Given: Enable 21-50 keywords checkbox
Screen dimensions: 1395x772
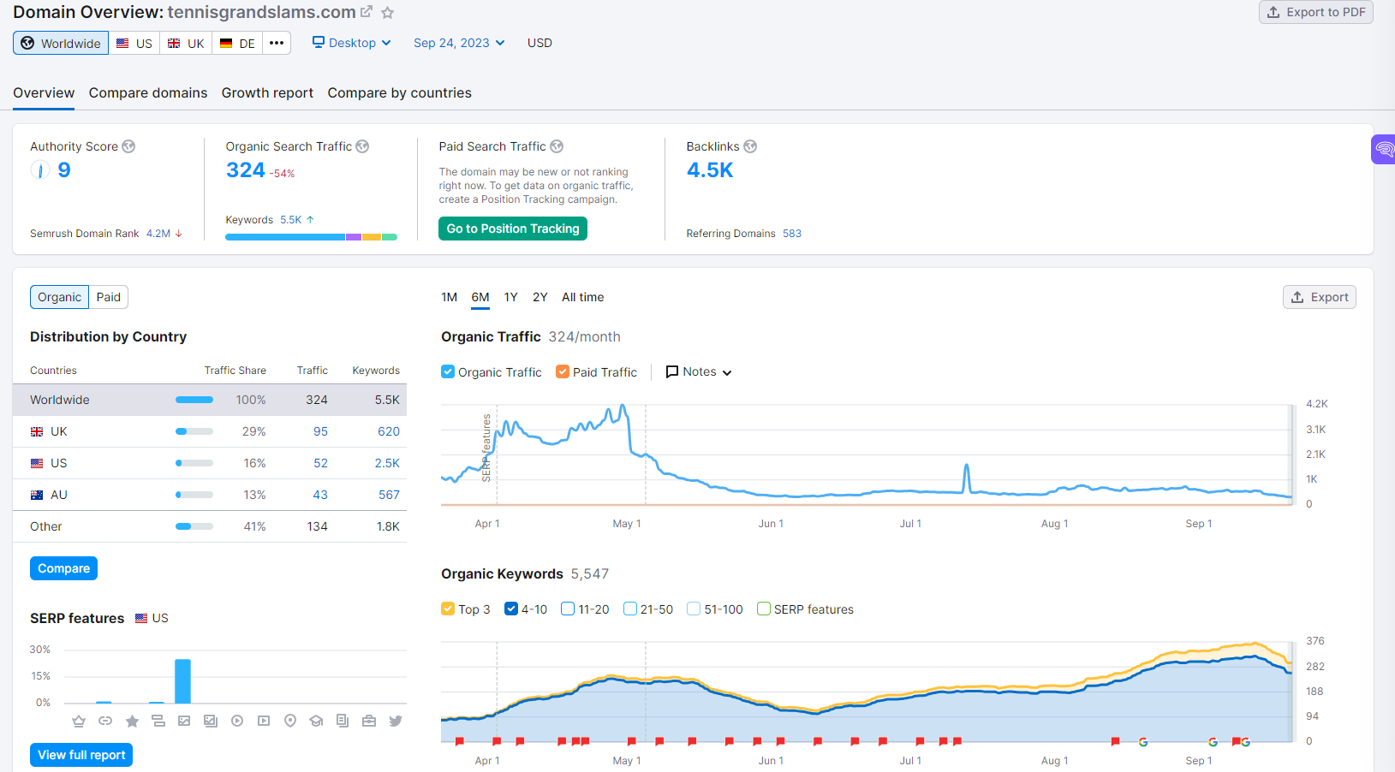Looking at the screenshot, I should pos(630,609).
